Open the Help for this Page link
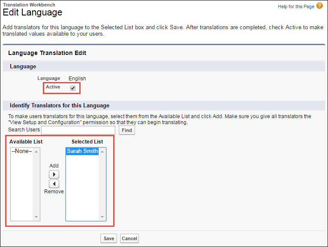The height and width of the screenshot is (247, 328). [296, 6]
